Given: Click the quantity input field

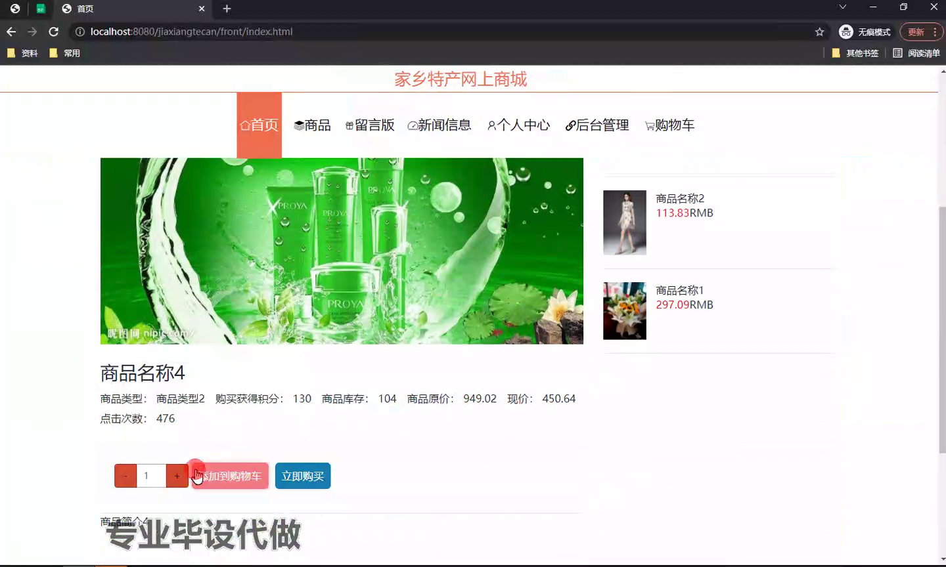Looking at the screenshot, I should 151,476.
